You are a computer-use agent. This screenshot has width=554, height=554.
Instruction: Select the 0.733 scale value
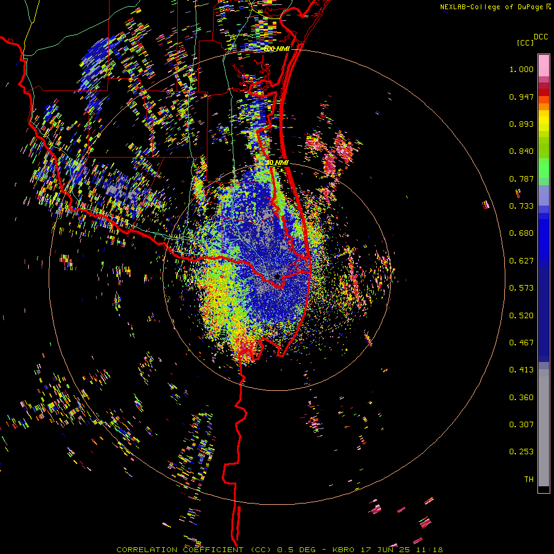(521, 206)
